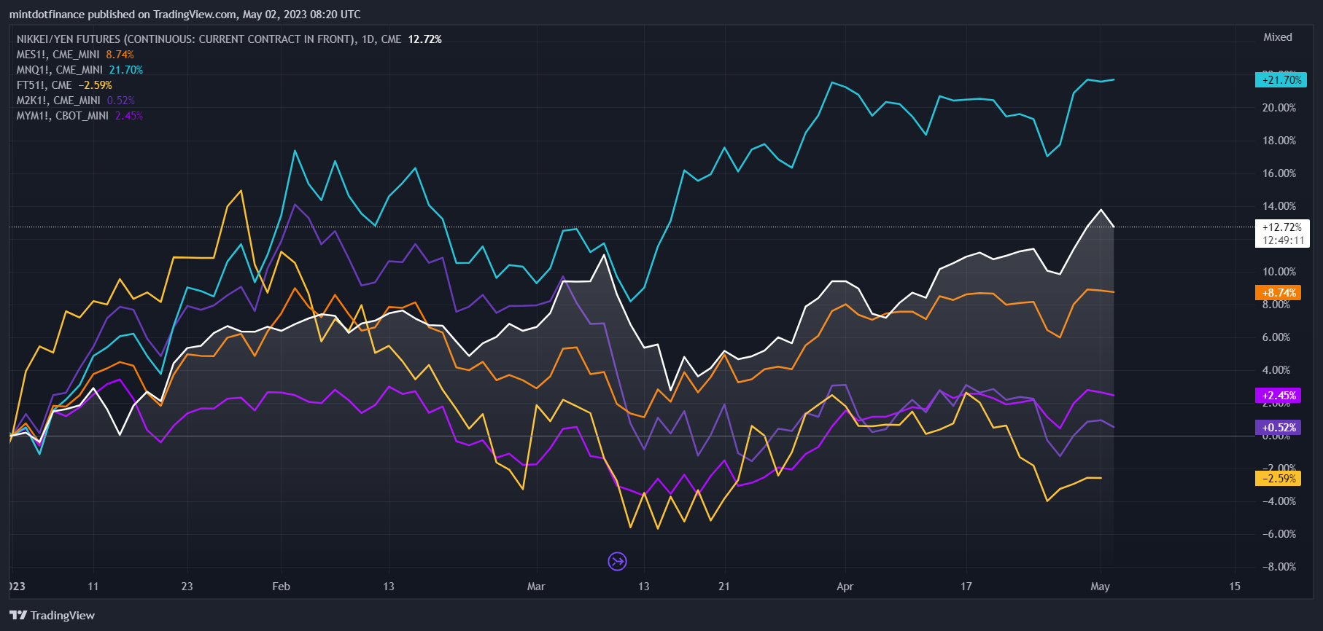This screenshot has height=631, width=1323.
Task: Click the 6.00% axis value
Action: (x=1276, y=337)
